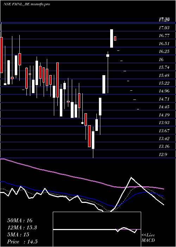Select the 13.16 price axis label
176x247 pixels.
click(164, 146)
